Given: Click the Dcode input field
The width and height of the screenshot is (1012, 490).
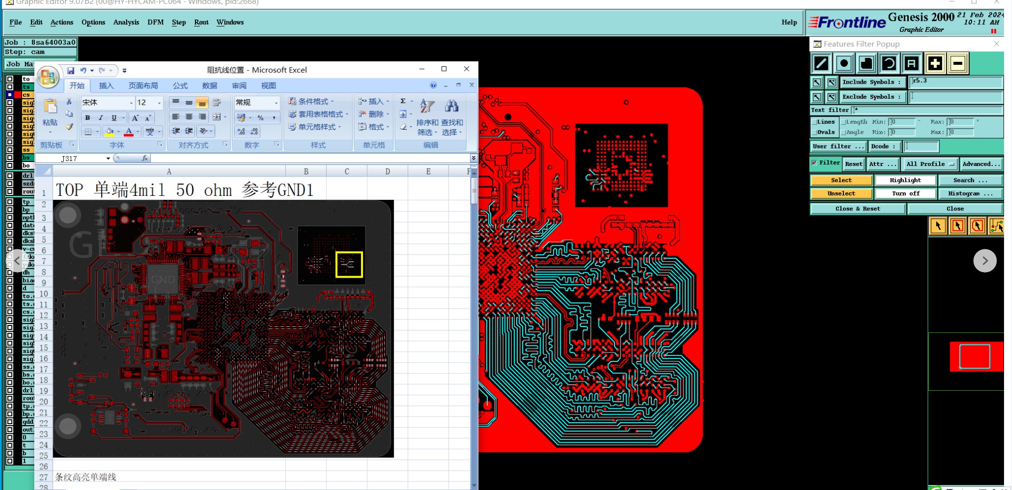Looking at the screenshot, I should pos(921,147).
